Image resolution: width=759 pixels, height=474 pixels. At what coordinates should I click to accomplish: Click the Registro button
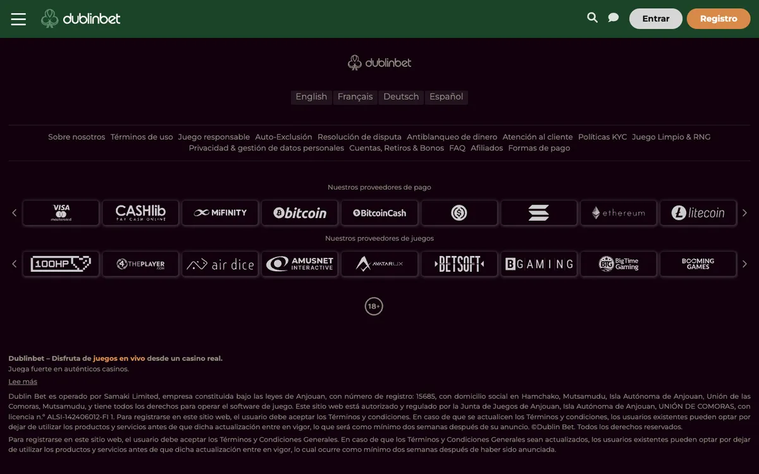719,19
